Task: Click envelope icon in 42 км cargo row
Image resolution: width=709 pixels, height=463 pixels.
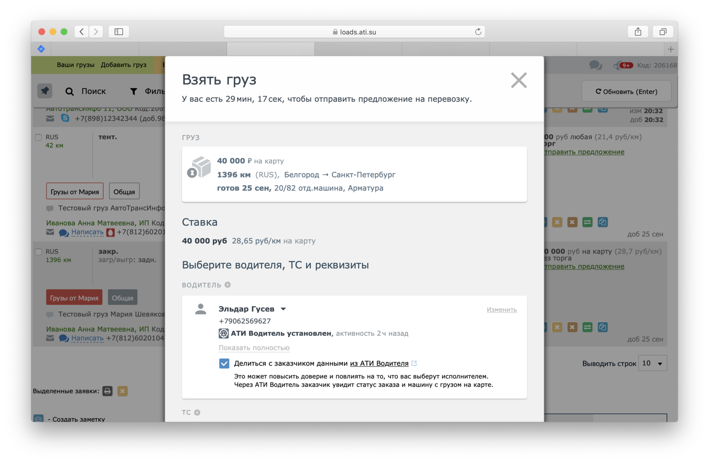Action: tap(50, 232)
